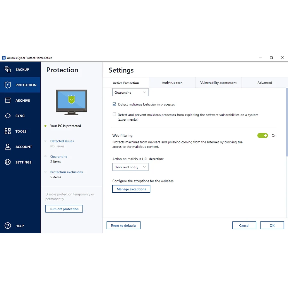The image size is (288, 288).
Task: Select the Protection shield icon in sidebar
Action: point(8,85)
